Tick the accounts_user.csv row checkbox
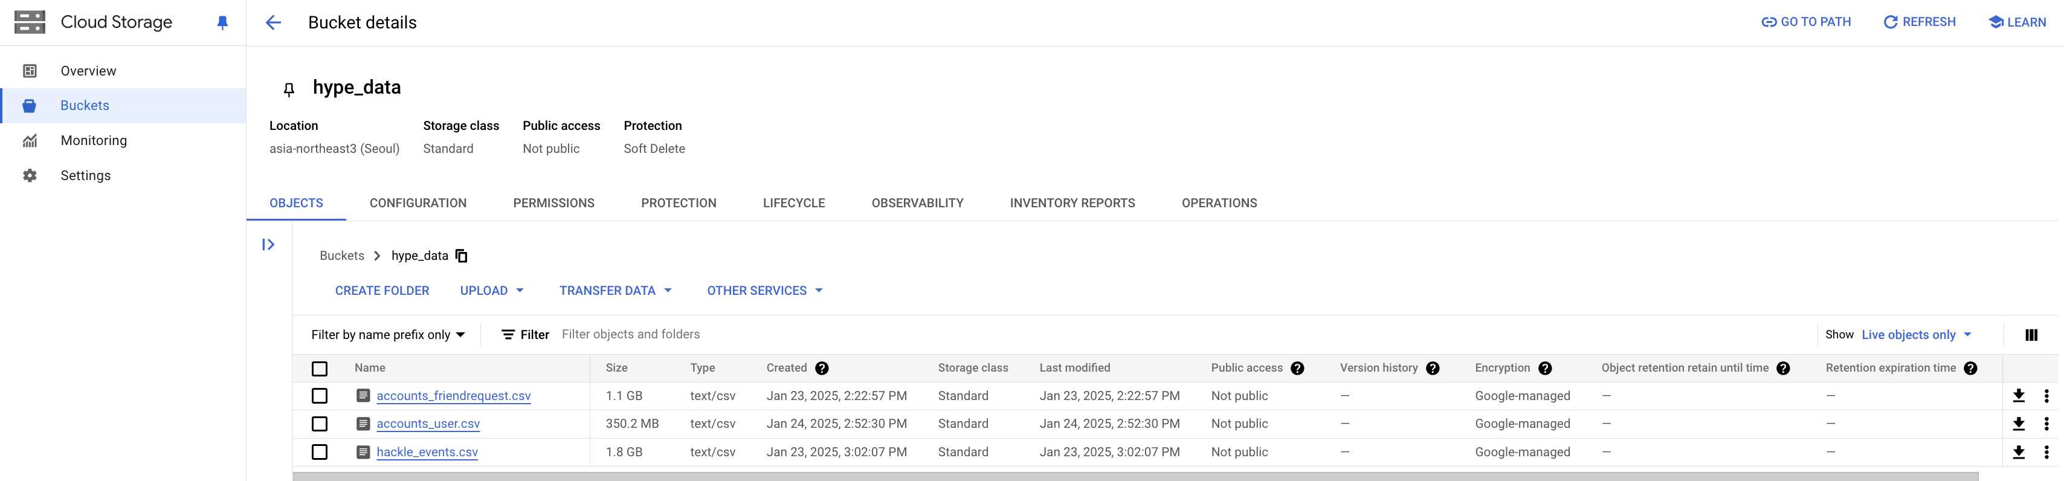The image size is (2064, 481). 320,424
